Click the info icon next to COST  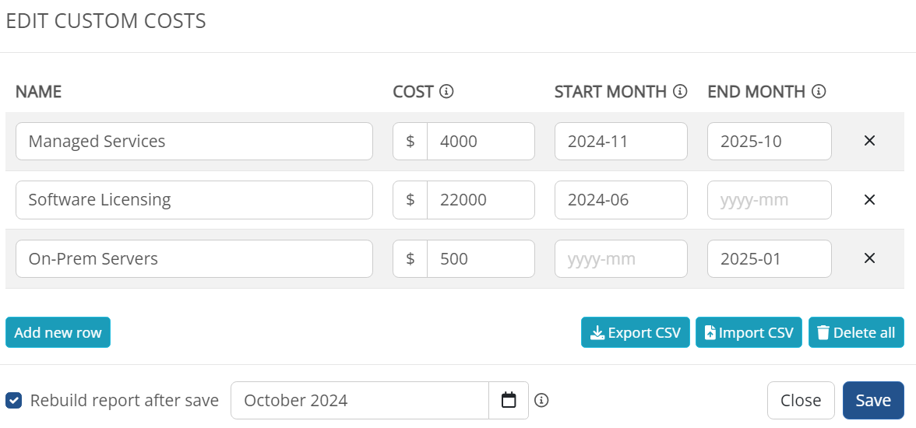(x=446, y=92)
